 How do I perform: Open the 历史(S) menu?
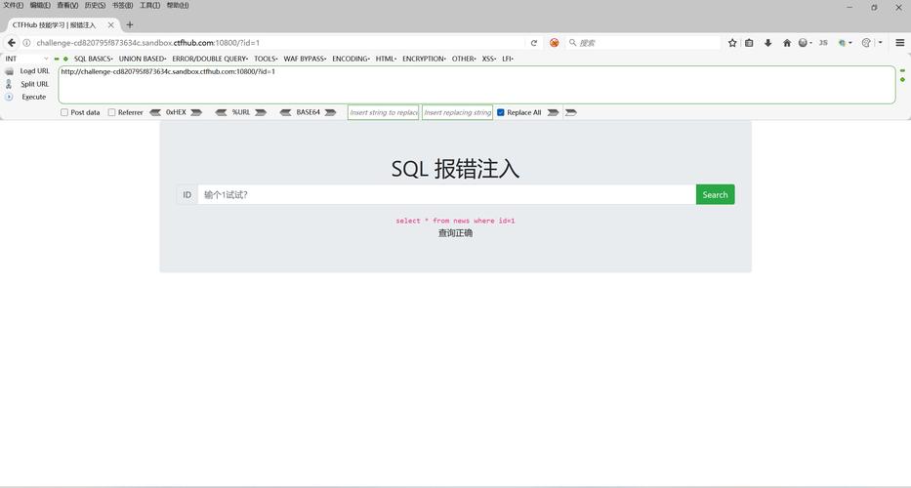click(95, 5)
